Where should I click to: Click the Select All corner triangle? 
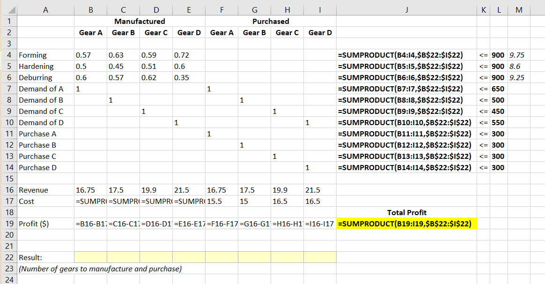pos(9,7)
